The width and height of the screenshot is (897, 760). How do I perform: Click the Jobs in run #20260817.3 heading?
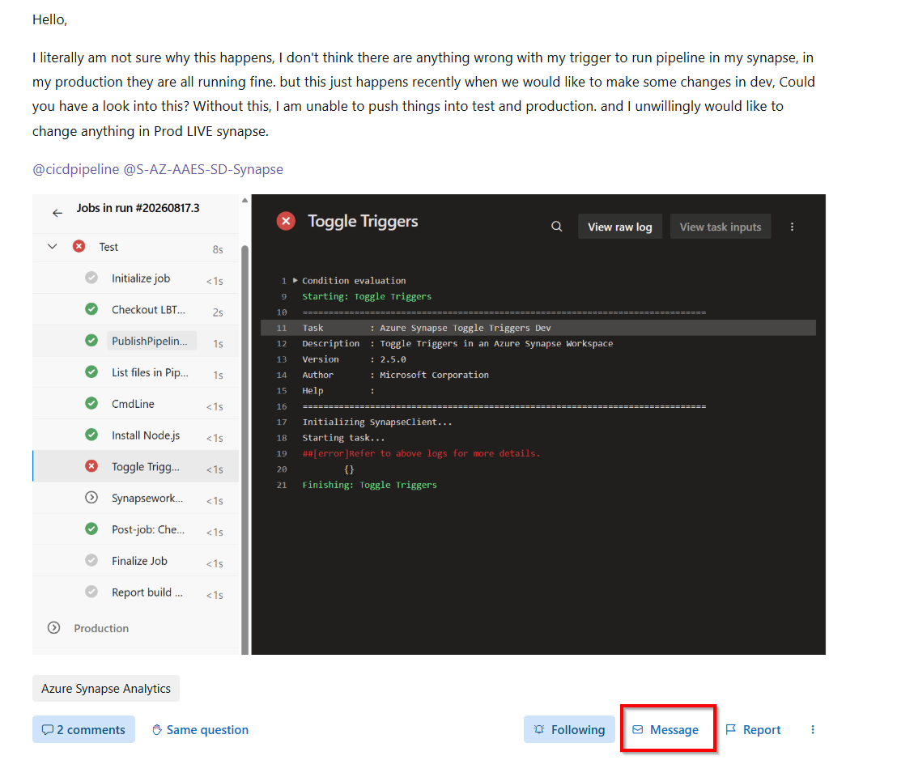[138, 208]
